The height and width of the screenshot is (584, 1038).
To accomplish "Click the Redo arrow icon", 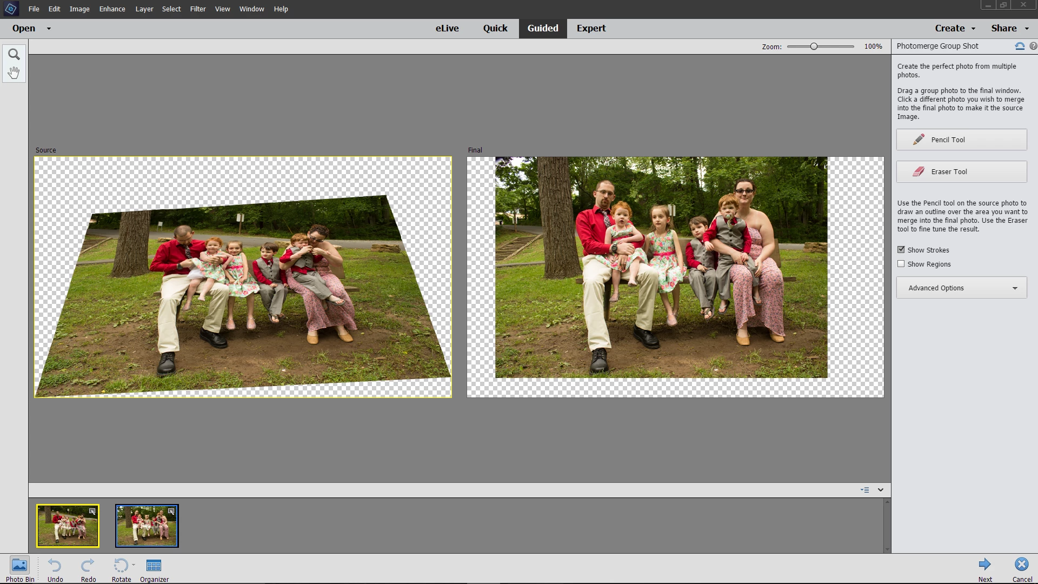I will [x=88, y=566].
